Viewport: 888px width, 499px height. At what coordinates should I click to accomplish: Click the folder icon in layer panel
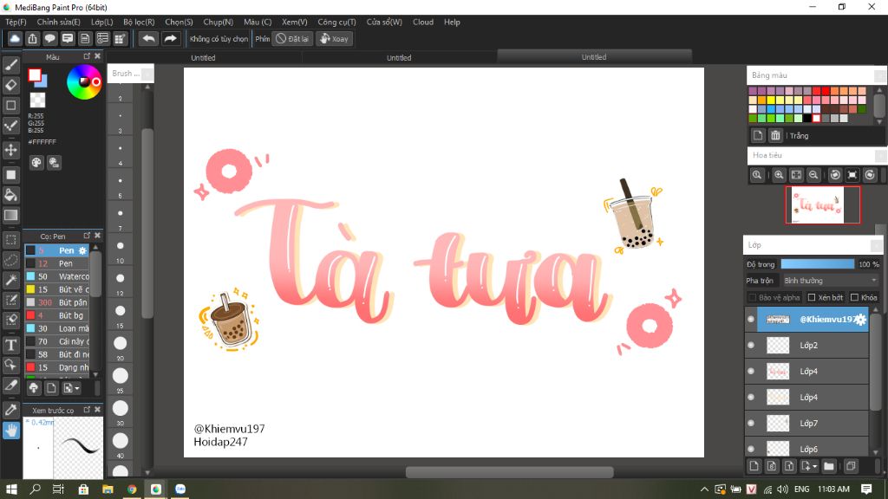coord(829,466)
